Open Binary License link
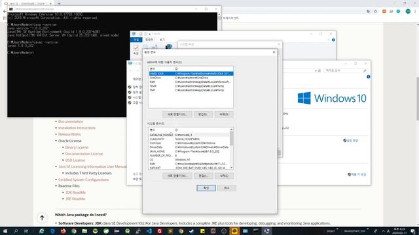Image resolution: width=419 pixels, height=235 pixels. (x=77, y=148)
